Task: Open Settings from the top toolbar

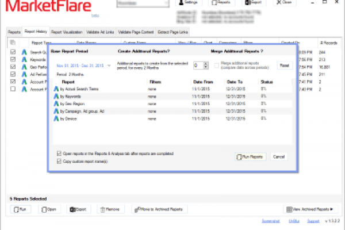Action: [x=189, y=2]
